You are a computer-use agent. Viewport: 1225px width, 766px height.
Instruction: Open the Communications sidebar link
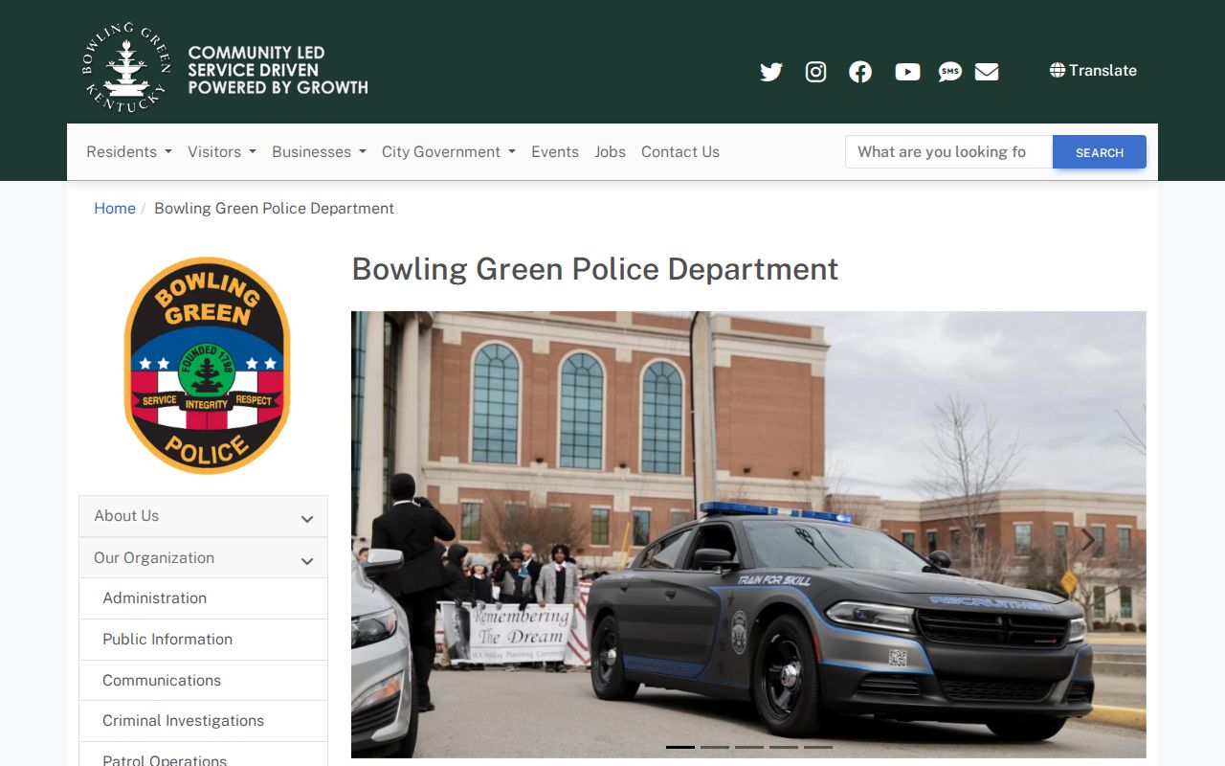coord(203,681)
